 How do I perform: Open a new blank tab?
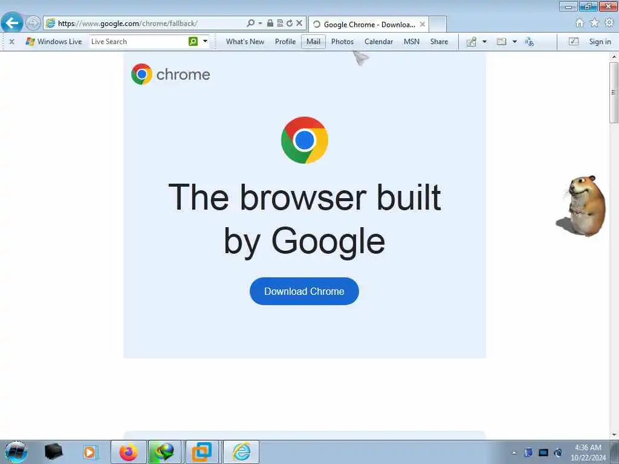pyautogui.click(x=438, y=24)
